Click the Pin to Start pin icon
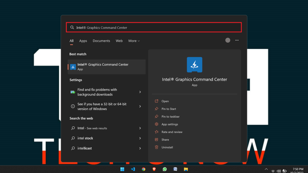Viewport: 308px width, 173px height. (x=156, y=109)
